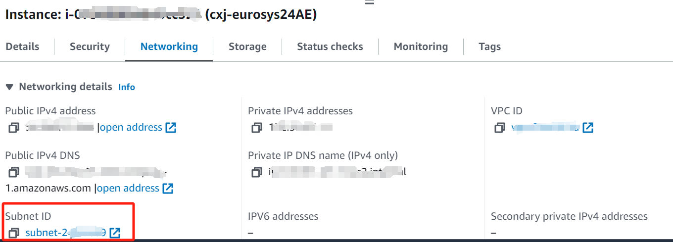Copy the Public IPv4 address
Viewport: 673px width, 242px height.
pyautogui.click(x=14, y=128)
